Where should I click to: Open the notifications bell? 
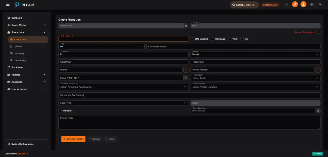(x=286, y=4)
